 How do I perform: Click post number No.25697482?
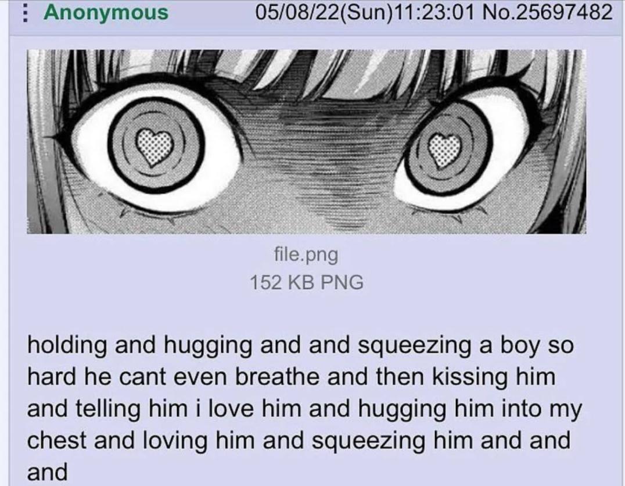[547, 12]
